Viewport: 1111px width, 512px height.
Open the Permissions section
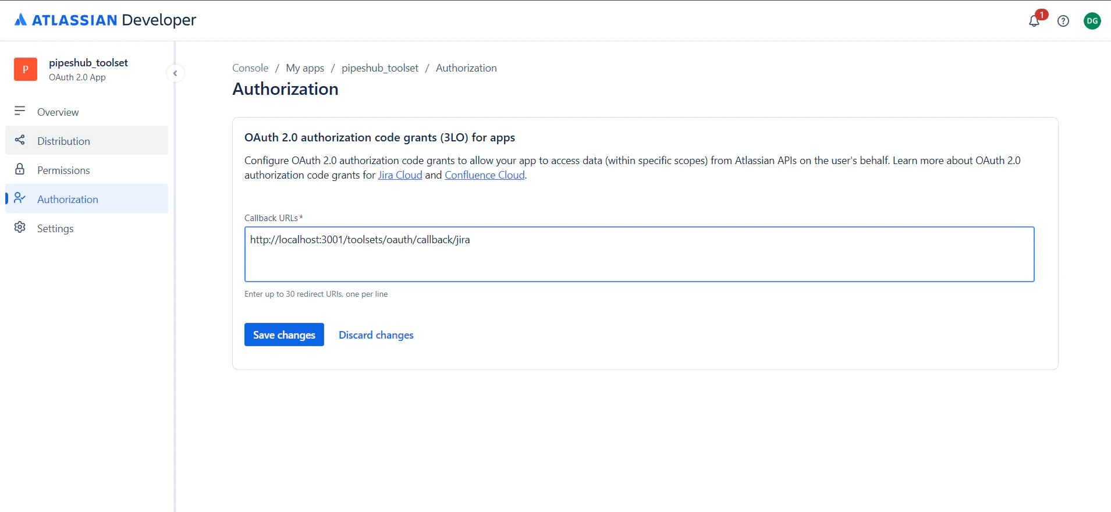pos(87,170)
